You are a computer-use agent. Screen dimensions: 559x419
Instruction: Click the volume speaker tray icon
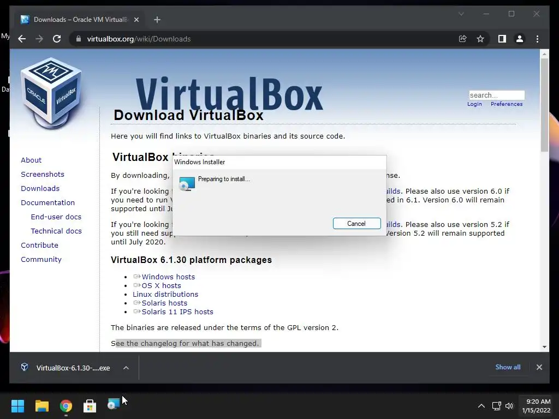tap(509, 406)
